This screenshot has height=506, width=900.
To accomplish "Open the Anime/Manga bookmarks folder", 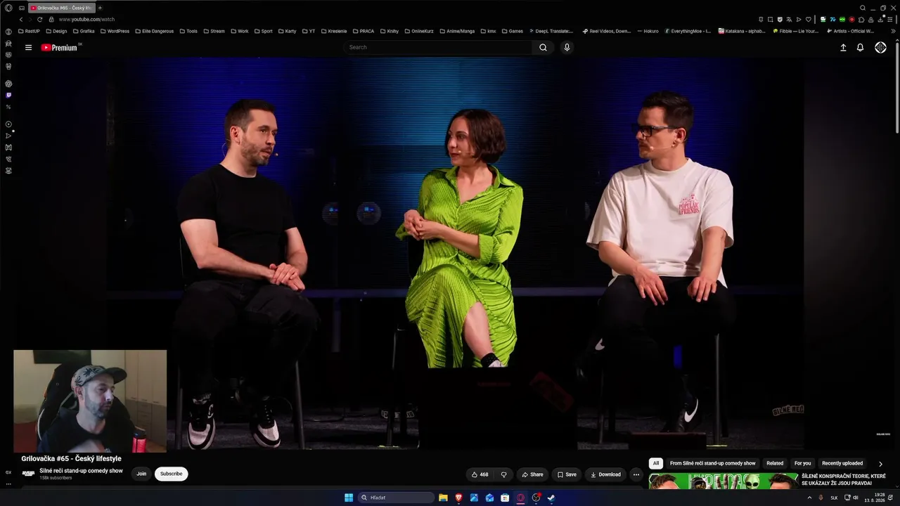I will pyautogui.click(x=457, y=31).
